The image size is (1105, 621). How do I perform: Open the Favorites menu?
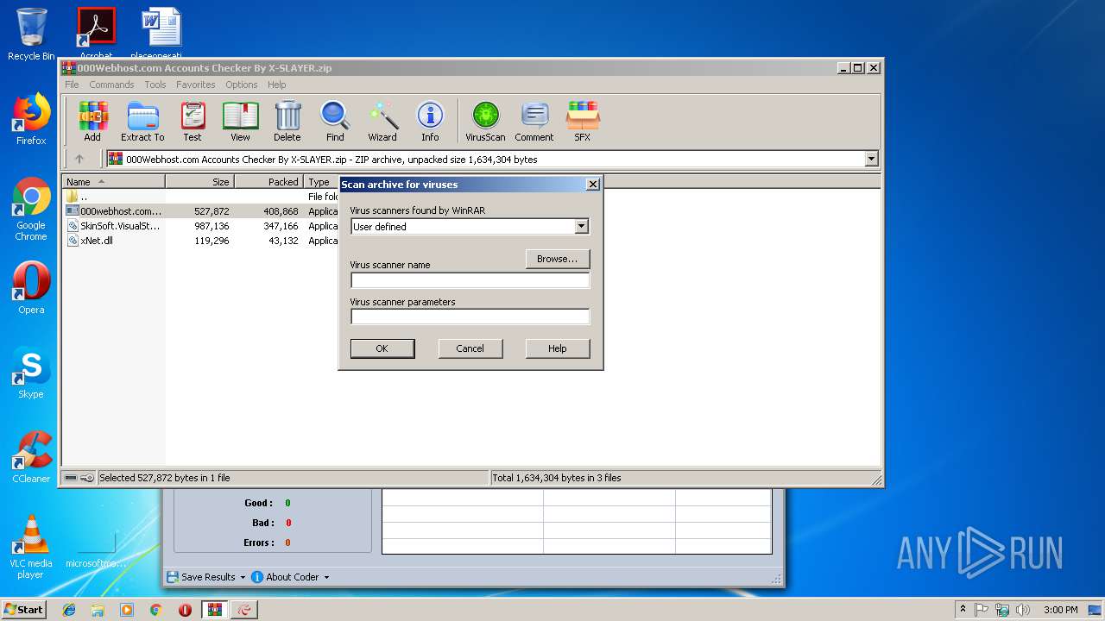[196, 85]
